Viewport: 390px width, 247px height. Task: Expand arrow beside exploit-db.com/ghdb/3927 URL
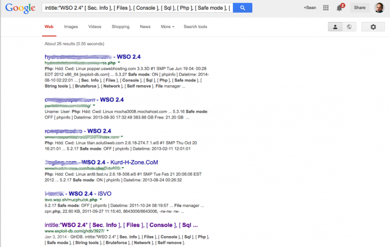[x=108, y=231]
